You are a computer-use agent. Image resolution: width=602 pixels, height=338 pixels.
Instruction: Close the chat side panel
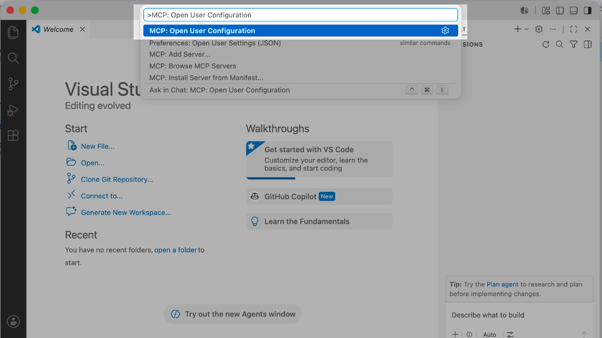[x=588, y=29]
